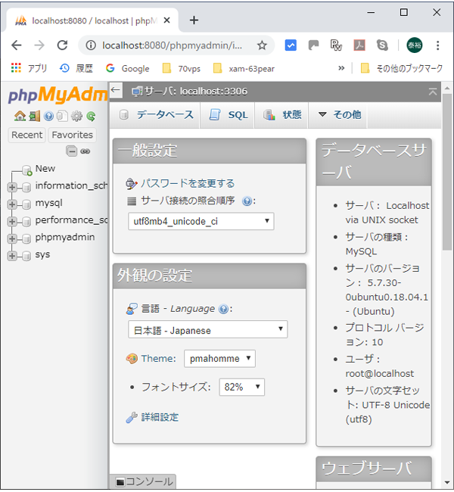Switch to the Recent tab
Viewport: 454px width, 492px height.
[27, 135]
